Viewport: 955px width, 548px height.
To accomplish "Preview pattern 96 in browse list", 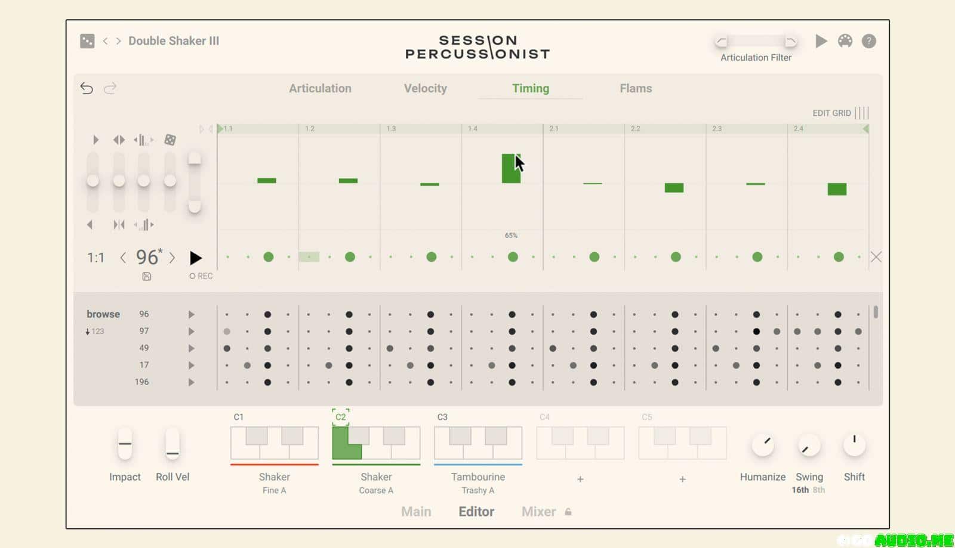I will [191, 314].
